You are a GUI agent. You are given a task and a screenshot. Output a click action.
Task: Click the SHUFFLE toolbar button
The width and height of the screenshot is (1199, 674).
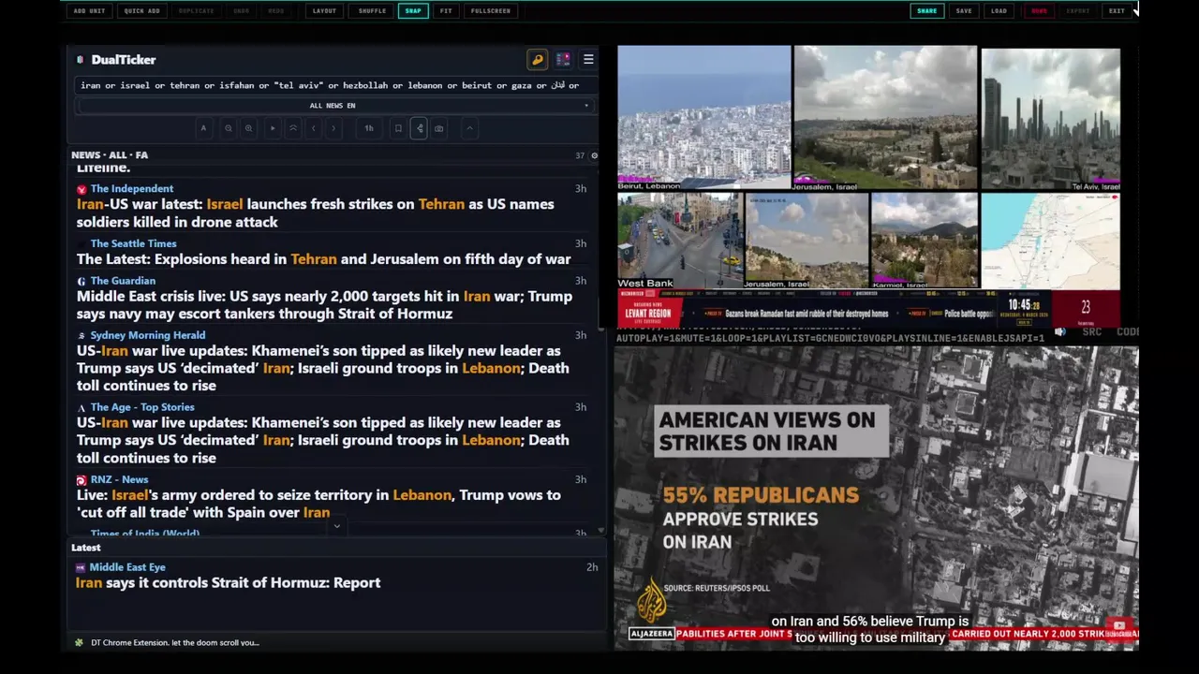pyautogui.click(x=372, y=11)
